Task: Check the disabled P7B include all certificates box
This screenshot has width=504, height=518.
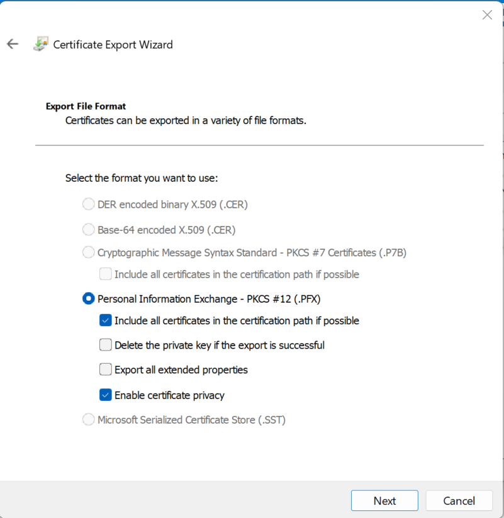Action: tap(105, 274)
